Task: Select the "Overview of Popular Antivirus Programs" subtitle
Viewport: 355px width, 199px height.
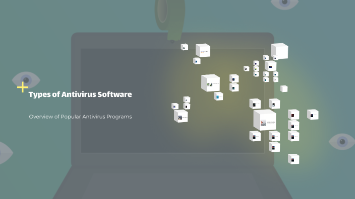Action: 80,117
